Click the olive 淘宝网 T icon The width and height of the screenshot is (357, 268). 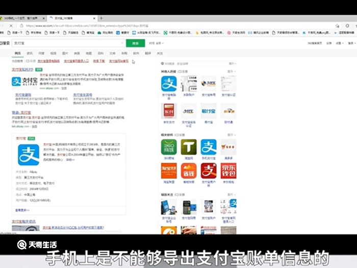coord(189,147)
